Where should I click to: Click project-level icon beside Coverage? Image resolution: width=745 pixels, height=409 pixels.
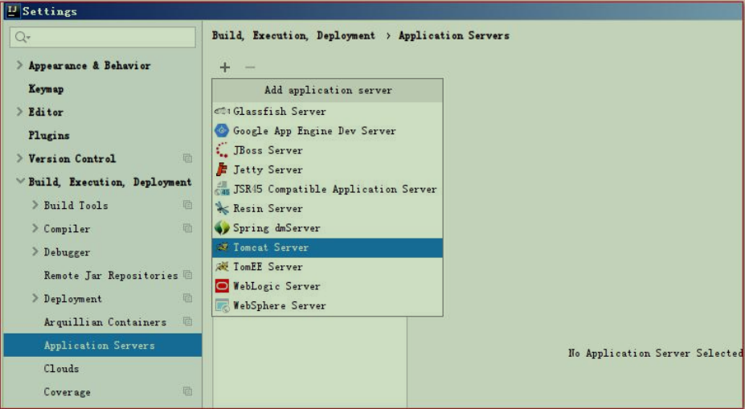coord(188,391)
